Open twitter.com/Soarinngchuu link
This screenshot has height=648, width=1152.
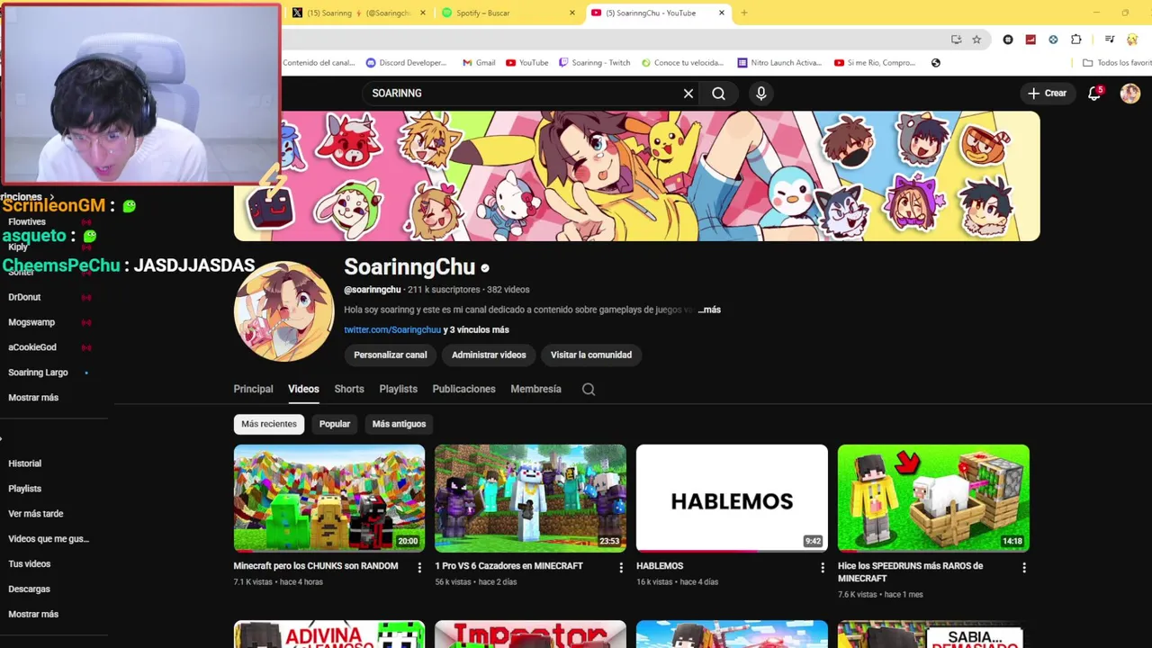(x=392, y=330)
